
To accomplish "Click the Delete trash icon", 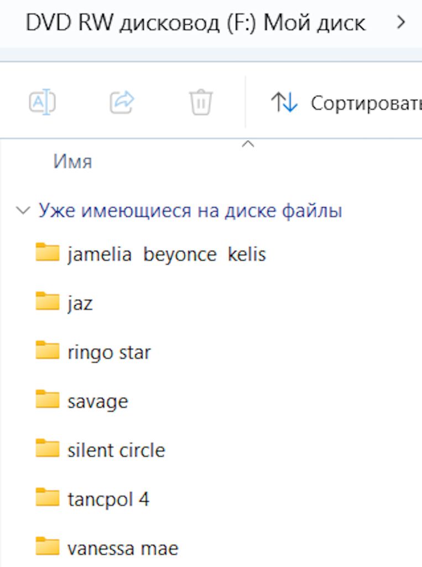I will pos(201,102).
